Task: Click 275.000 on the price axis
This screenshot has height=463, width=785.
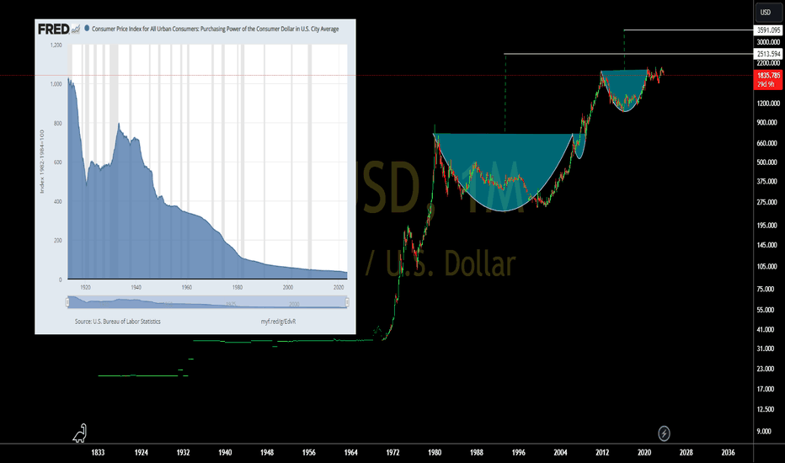Action: click(x=767, y=202)
